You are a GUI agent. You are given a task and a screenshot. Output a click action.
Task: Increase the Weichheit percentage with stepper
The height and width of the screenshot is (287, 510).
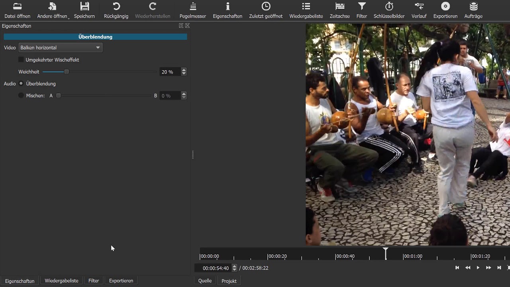pyautogui.click(x=184, y=70)
